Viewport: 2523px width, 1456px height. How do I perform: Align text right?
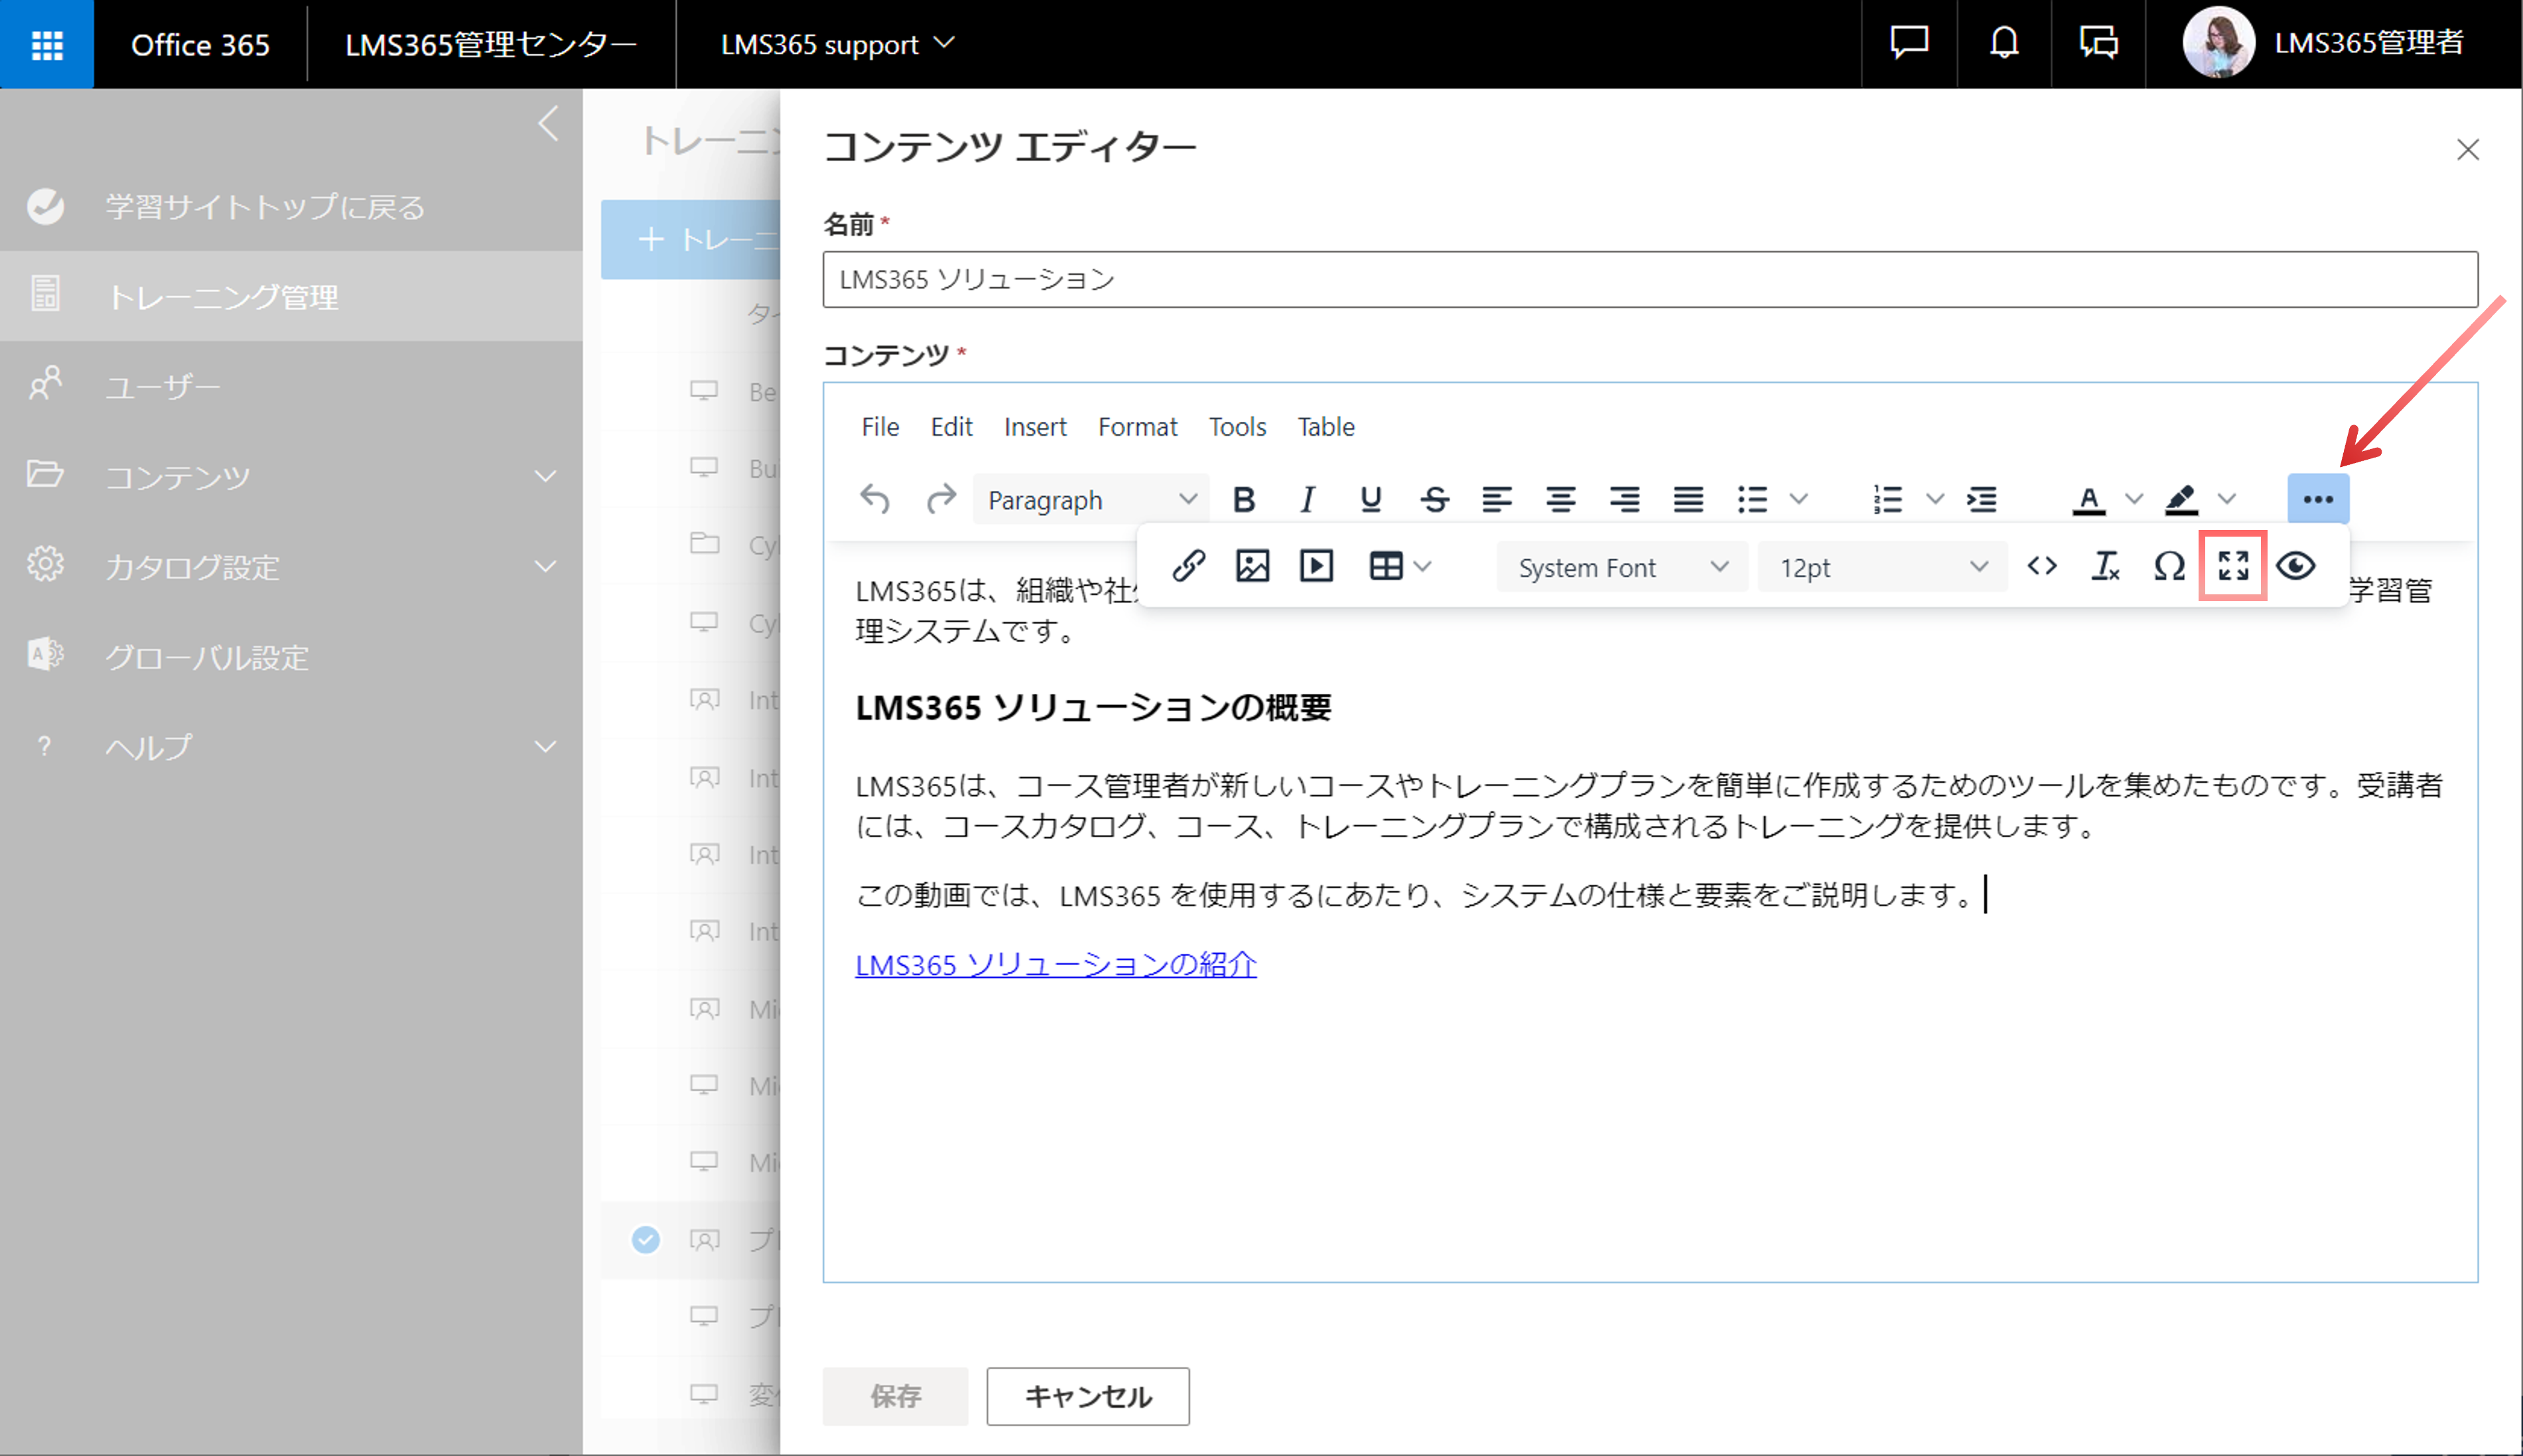(1625, 499)
